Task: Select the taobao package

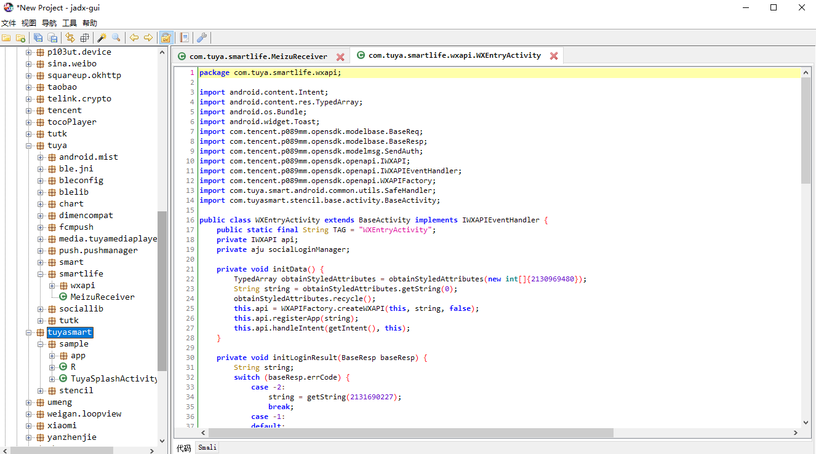Action: (62, 87)
